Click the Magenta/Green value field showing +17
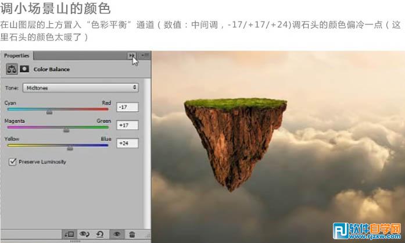The height and width of the screenshot is (243, 405). coord(127,125)
